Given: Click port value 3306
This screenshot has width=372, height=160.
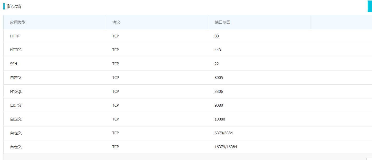Looking at the screenshot, I should pos(219,92).
